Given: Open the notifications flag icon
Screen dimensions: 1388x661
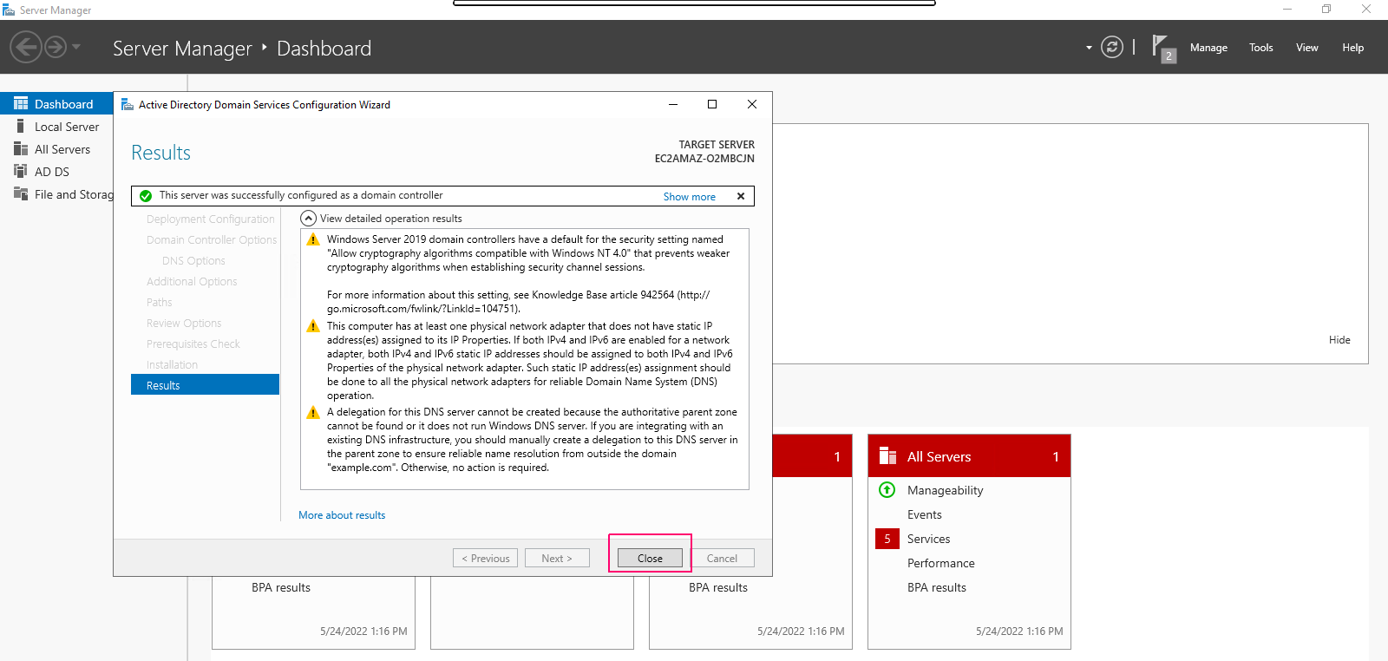Looking at the screenshot, I should pos(1162,48).
